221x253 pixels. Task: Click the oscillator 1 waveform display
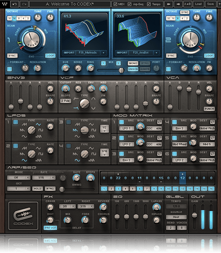[84, 32]
